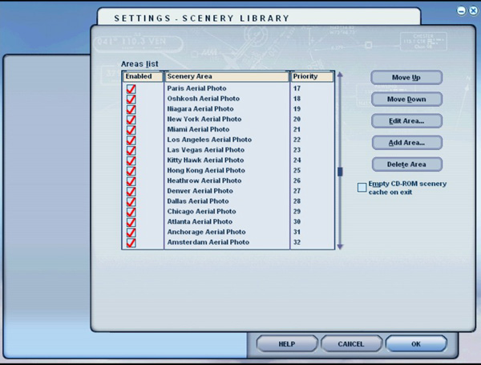Click the scroll down arrow of areas list
Screen dimensions: 481x365
coord(340,246)
